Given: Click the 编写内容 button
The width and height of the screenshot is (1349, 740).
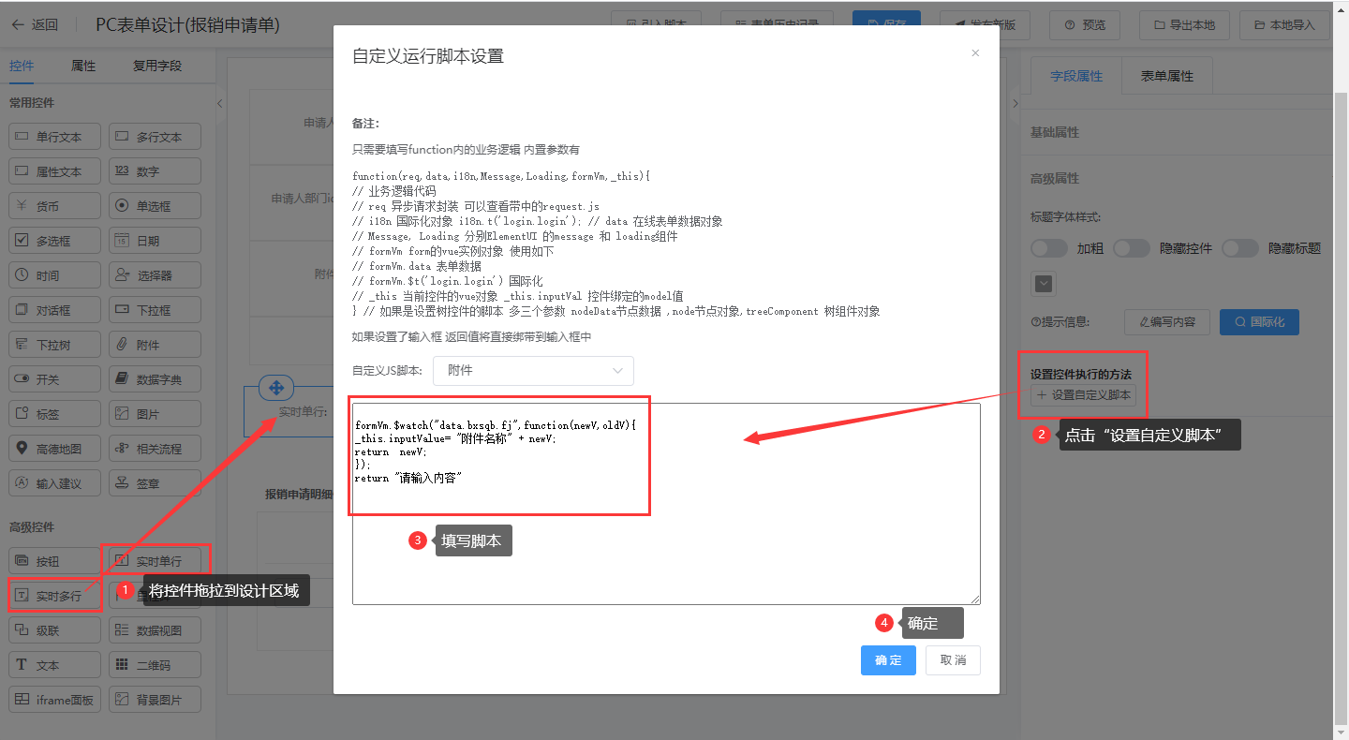Looking at the screenshot, I should pos(1167,321).
